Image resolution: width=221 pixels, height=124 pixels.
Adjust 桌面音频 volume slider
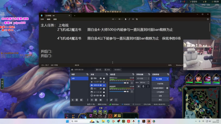coord(118,91)
